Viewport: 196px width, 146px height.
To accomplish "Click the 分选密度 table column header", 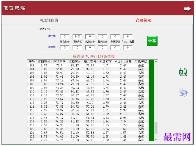I will click(105, 62).
